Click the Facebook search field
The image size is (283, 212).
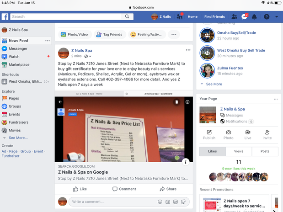(x=65, y=16)
